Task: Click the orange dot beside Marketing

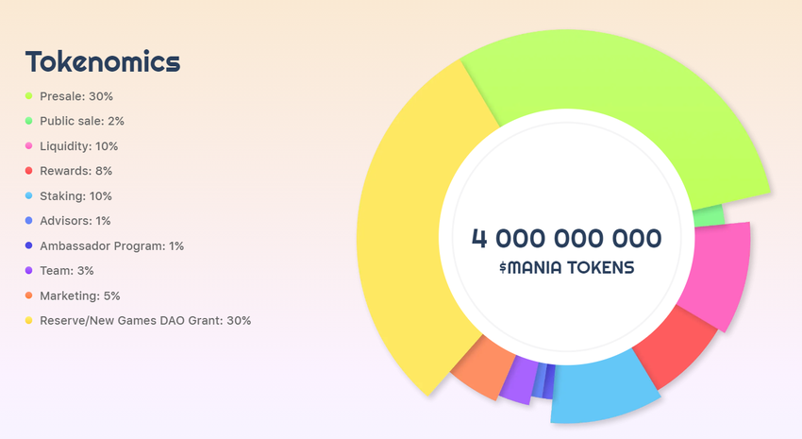Action: [x=29, y=295]
